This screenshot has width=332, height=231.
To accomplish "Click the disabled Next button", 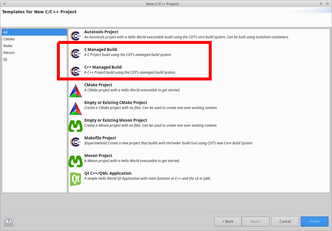I will 256,222.
